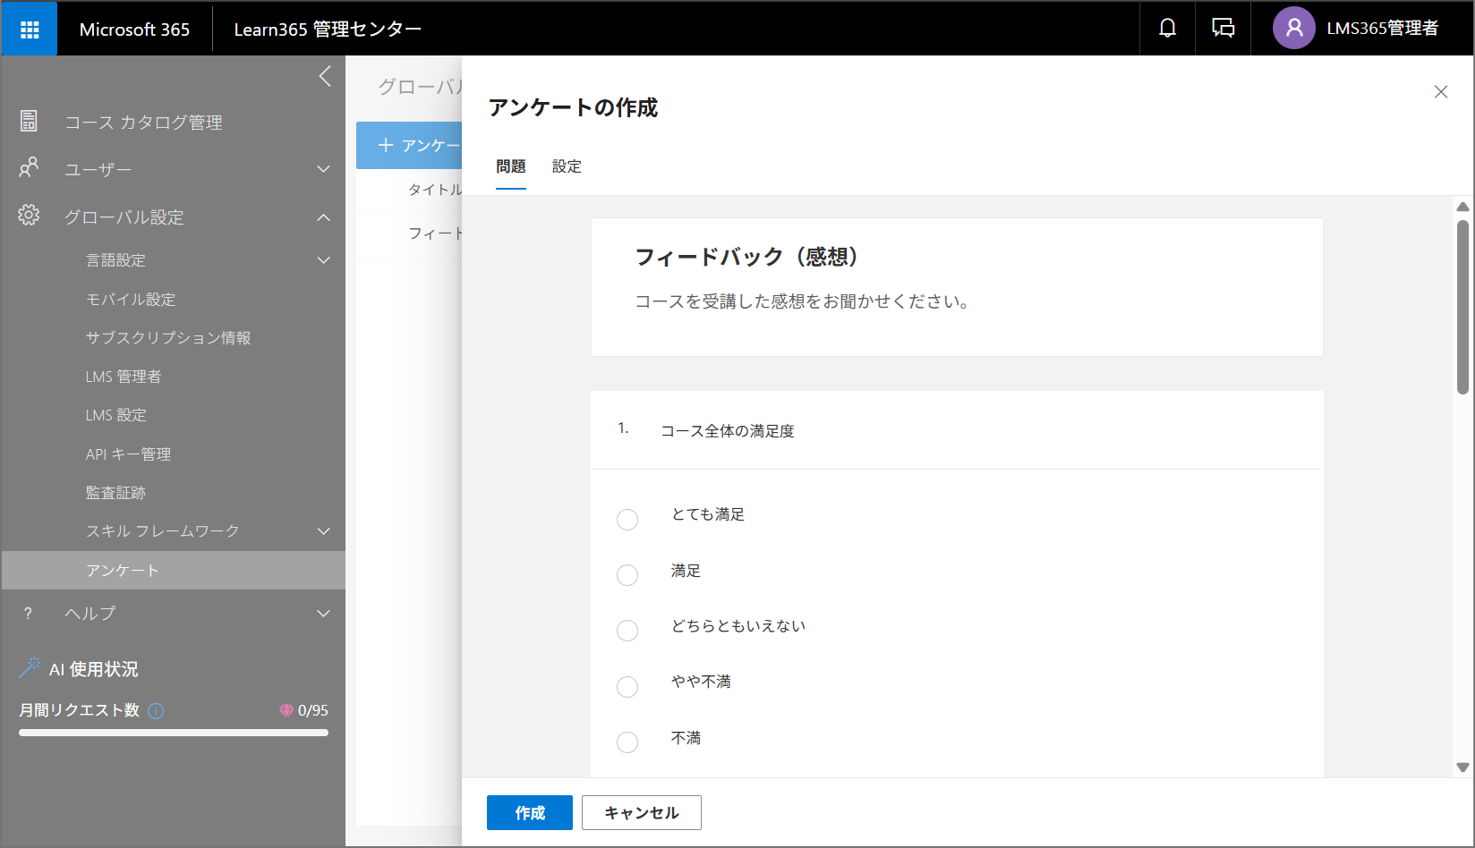Click the タイトル column header
The width and height of the screenshot is (1475, 848).
(x=435, y=190)
